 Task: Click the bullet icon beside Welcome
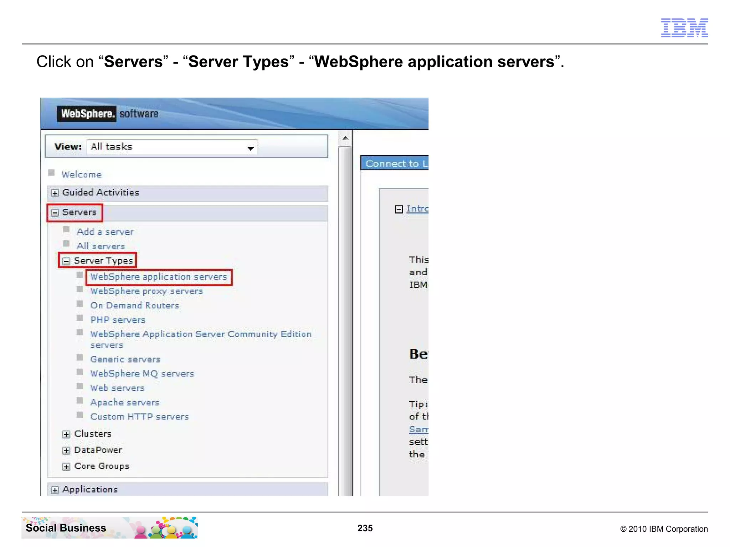click(51, 173)
